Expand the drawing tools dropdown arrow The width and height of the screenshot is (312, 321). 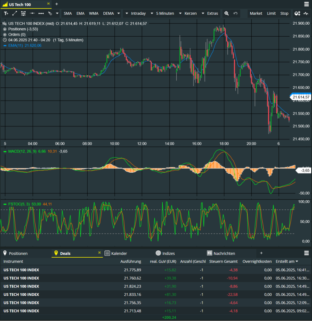click(57, 13)
